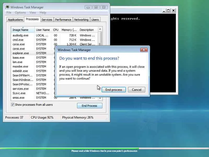Click Processes: 37 in status bar
Viewport: 209px width, 157px height.
[14, 117]
